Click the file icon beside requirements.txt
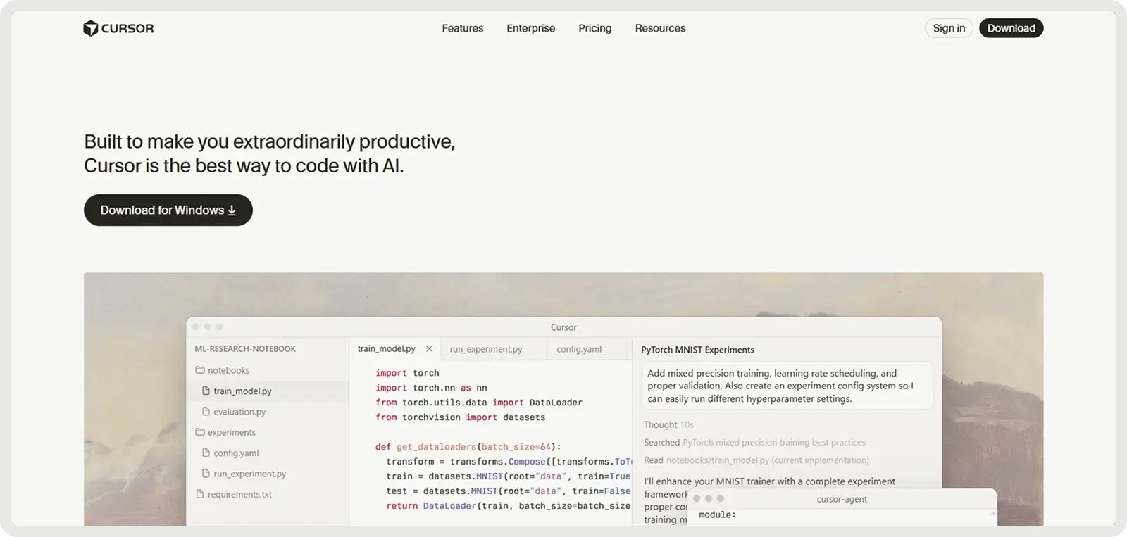This screenshot has height=537, width=1127. [x=200, y=494]
